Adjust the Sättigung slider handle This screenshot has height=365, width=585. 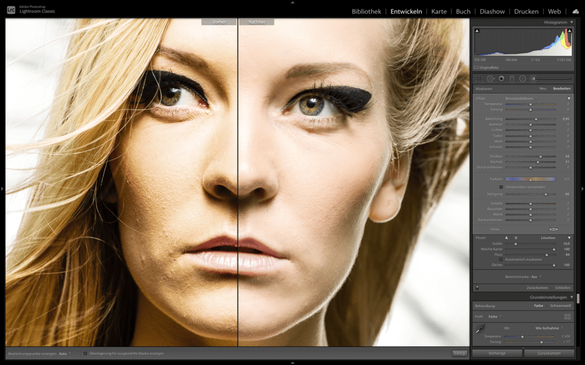click(x=546, y=194)
